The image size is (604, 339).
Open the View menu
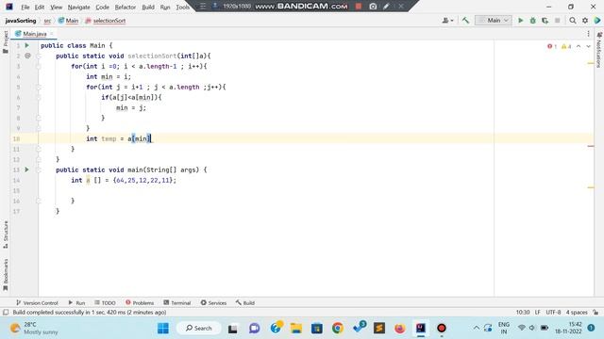[56, 7]
